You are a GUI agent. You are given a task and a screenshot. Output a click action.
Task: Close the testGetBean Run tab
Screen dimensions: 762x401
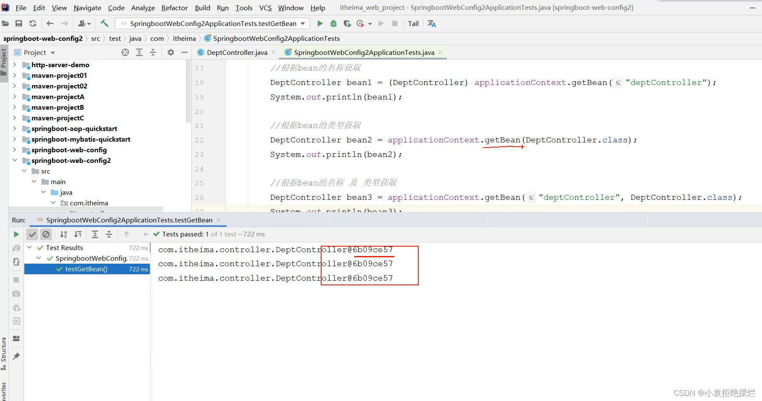click(x=219, y=220)
